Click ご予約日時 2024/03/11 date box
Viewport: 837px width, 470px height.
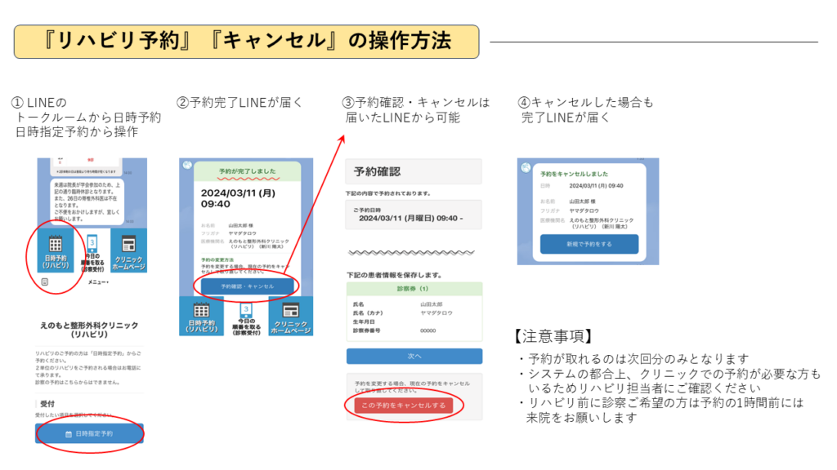[x=414, y=215]
